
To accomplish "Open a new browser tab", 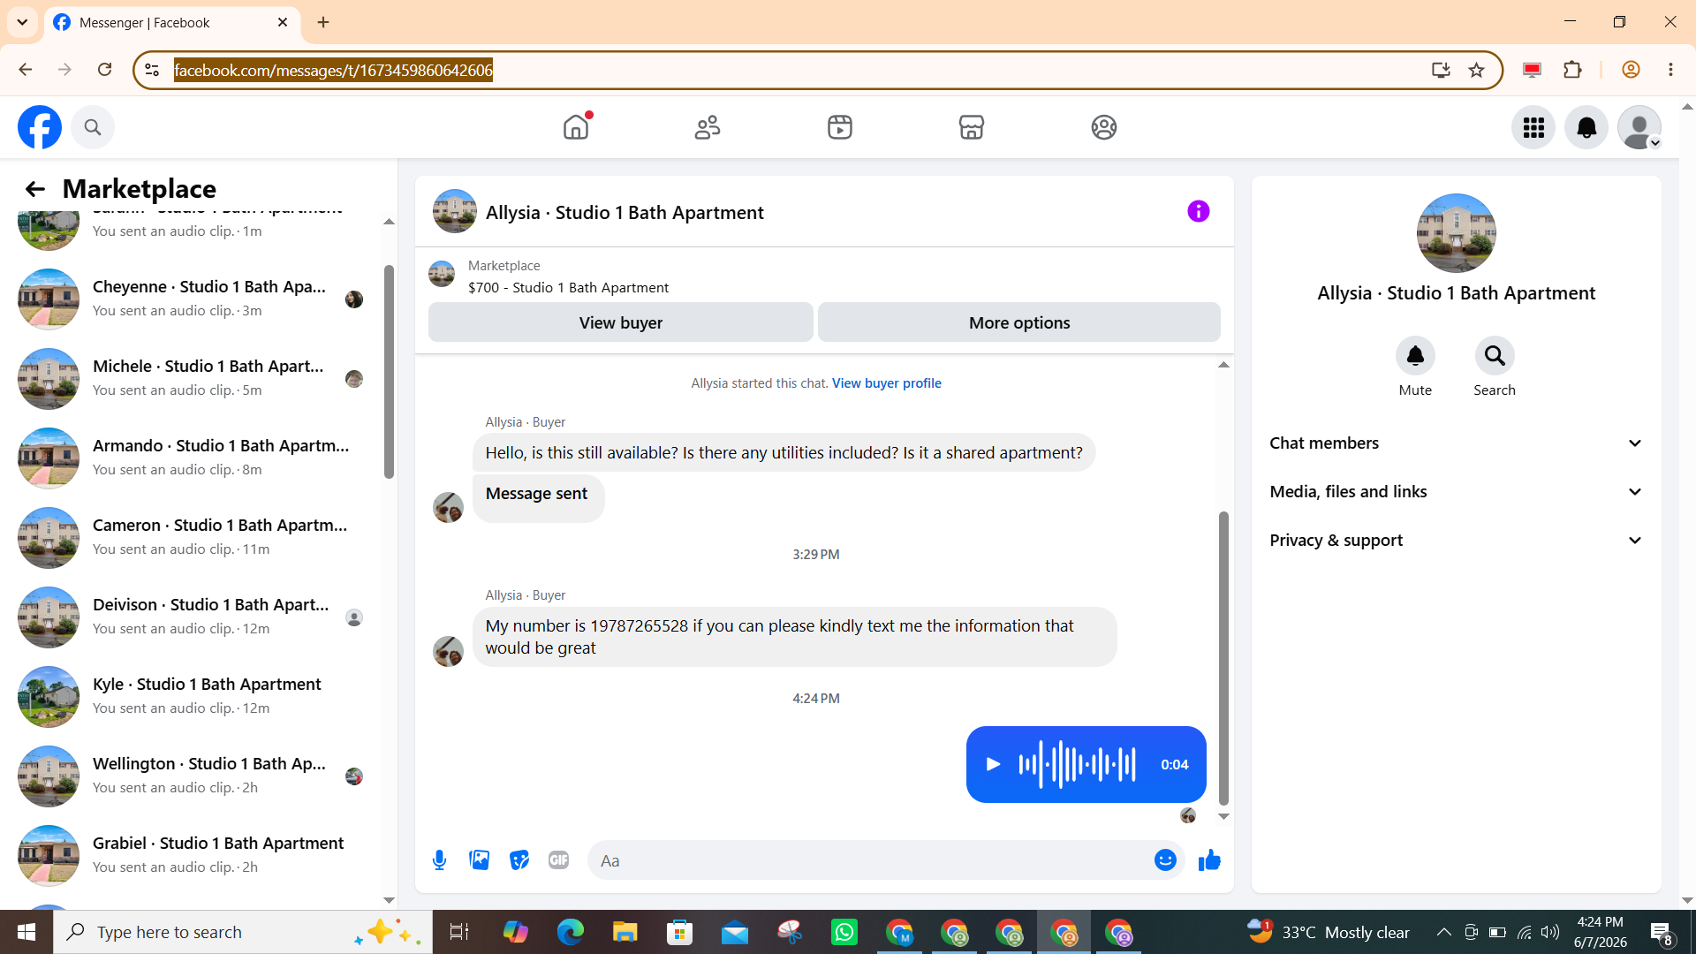I will pyautogui.click(x=323, y=22).
